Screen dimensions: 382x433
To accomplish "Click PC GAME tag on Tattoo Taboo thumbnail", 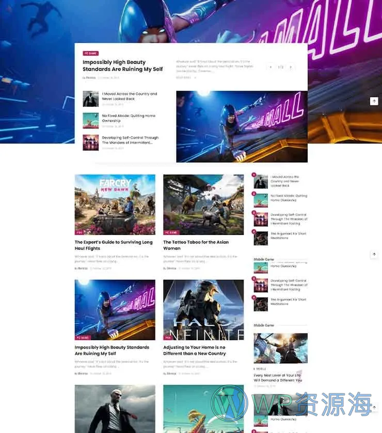I will [x=171, y=232].
